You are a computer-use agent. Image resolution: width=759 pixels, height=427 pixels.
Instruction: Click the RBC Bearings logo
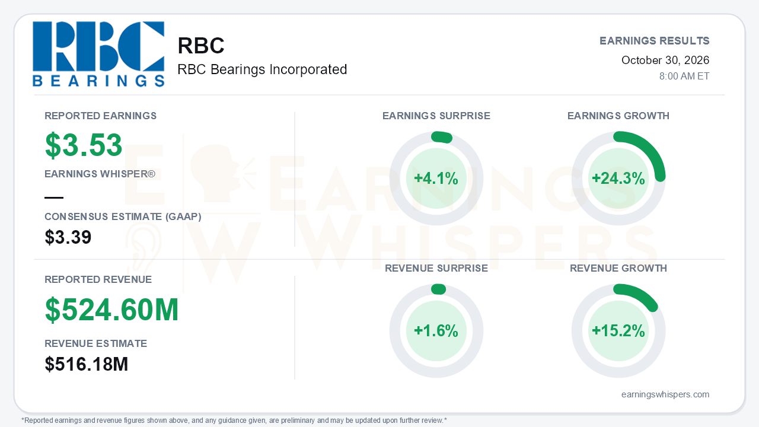click(98, 55)
